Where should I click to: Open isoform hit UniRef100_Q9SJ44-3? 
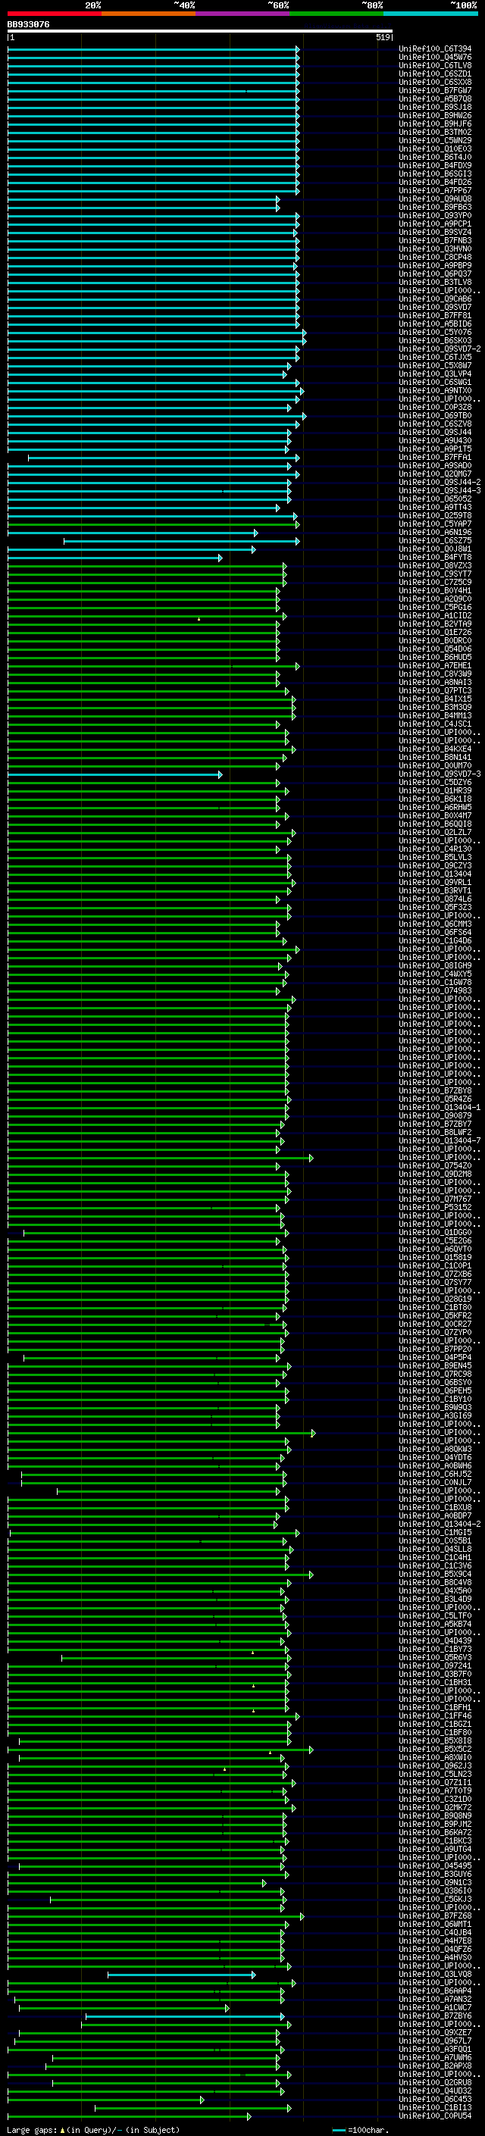click(440, 490)
